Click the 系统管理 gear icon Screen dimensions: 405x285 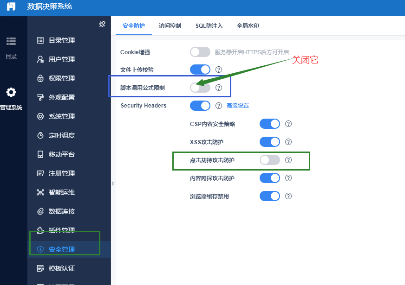[40, 116]
